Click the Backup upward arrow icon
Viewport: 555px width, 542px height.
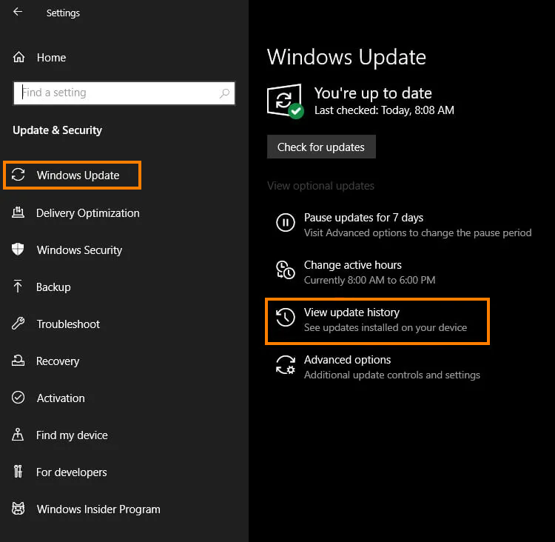point(18,287)
